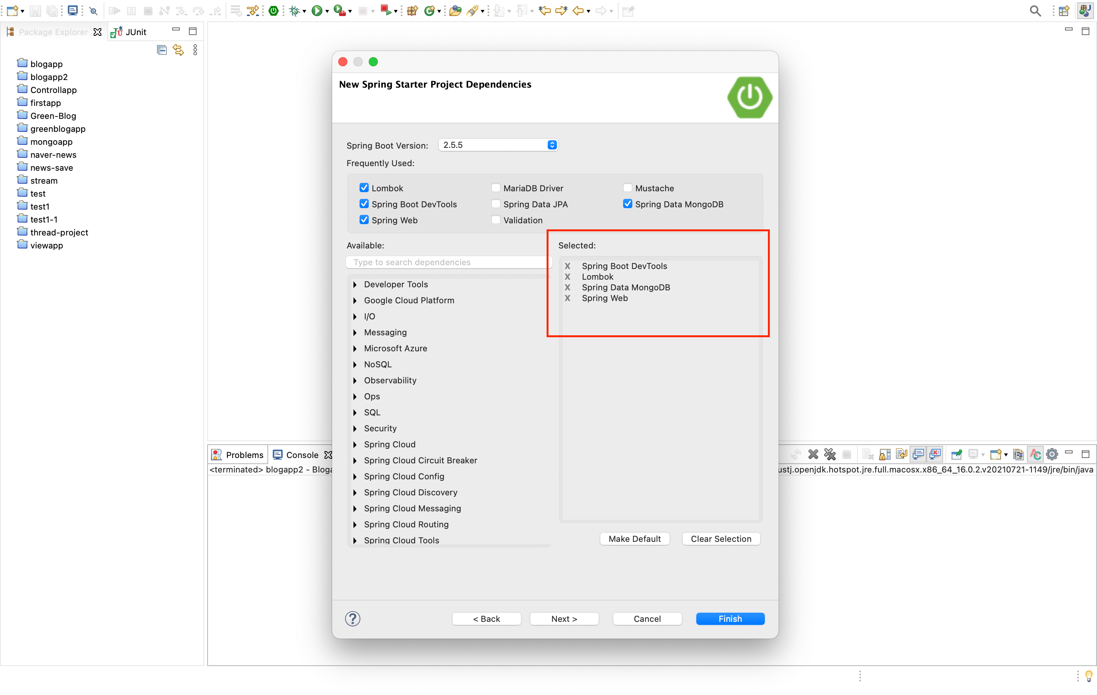Click the Search flashlight icon in toolbar

[x=472, y=11]
